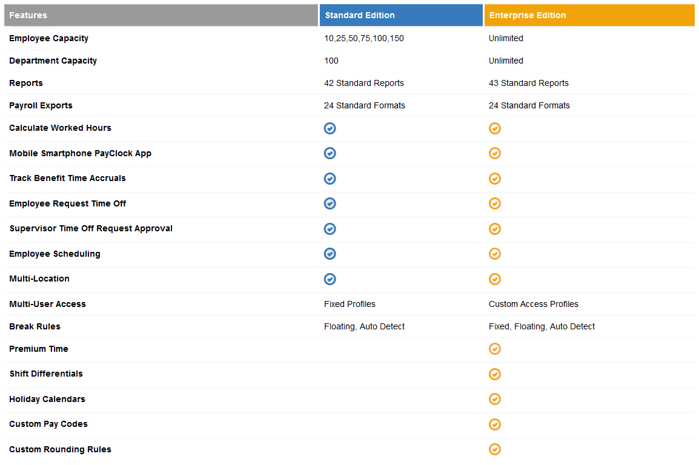Click Enterprise checkmark for Custom Rounding Rules
This screenshot has width=699, height=465.
495,449
